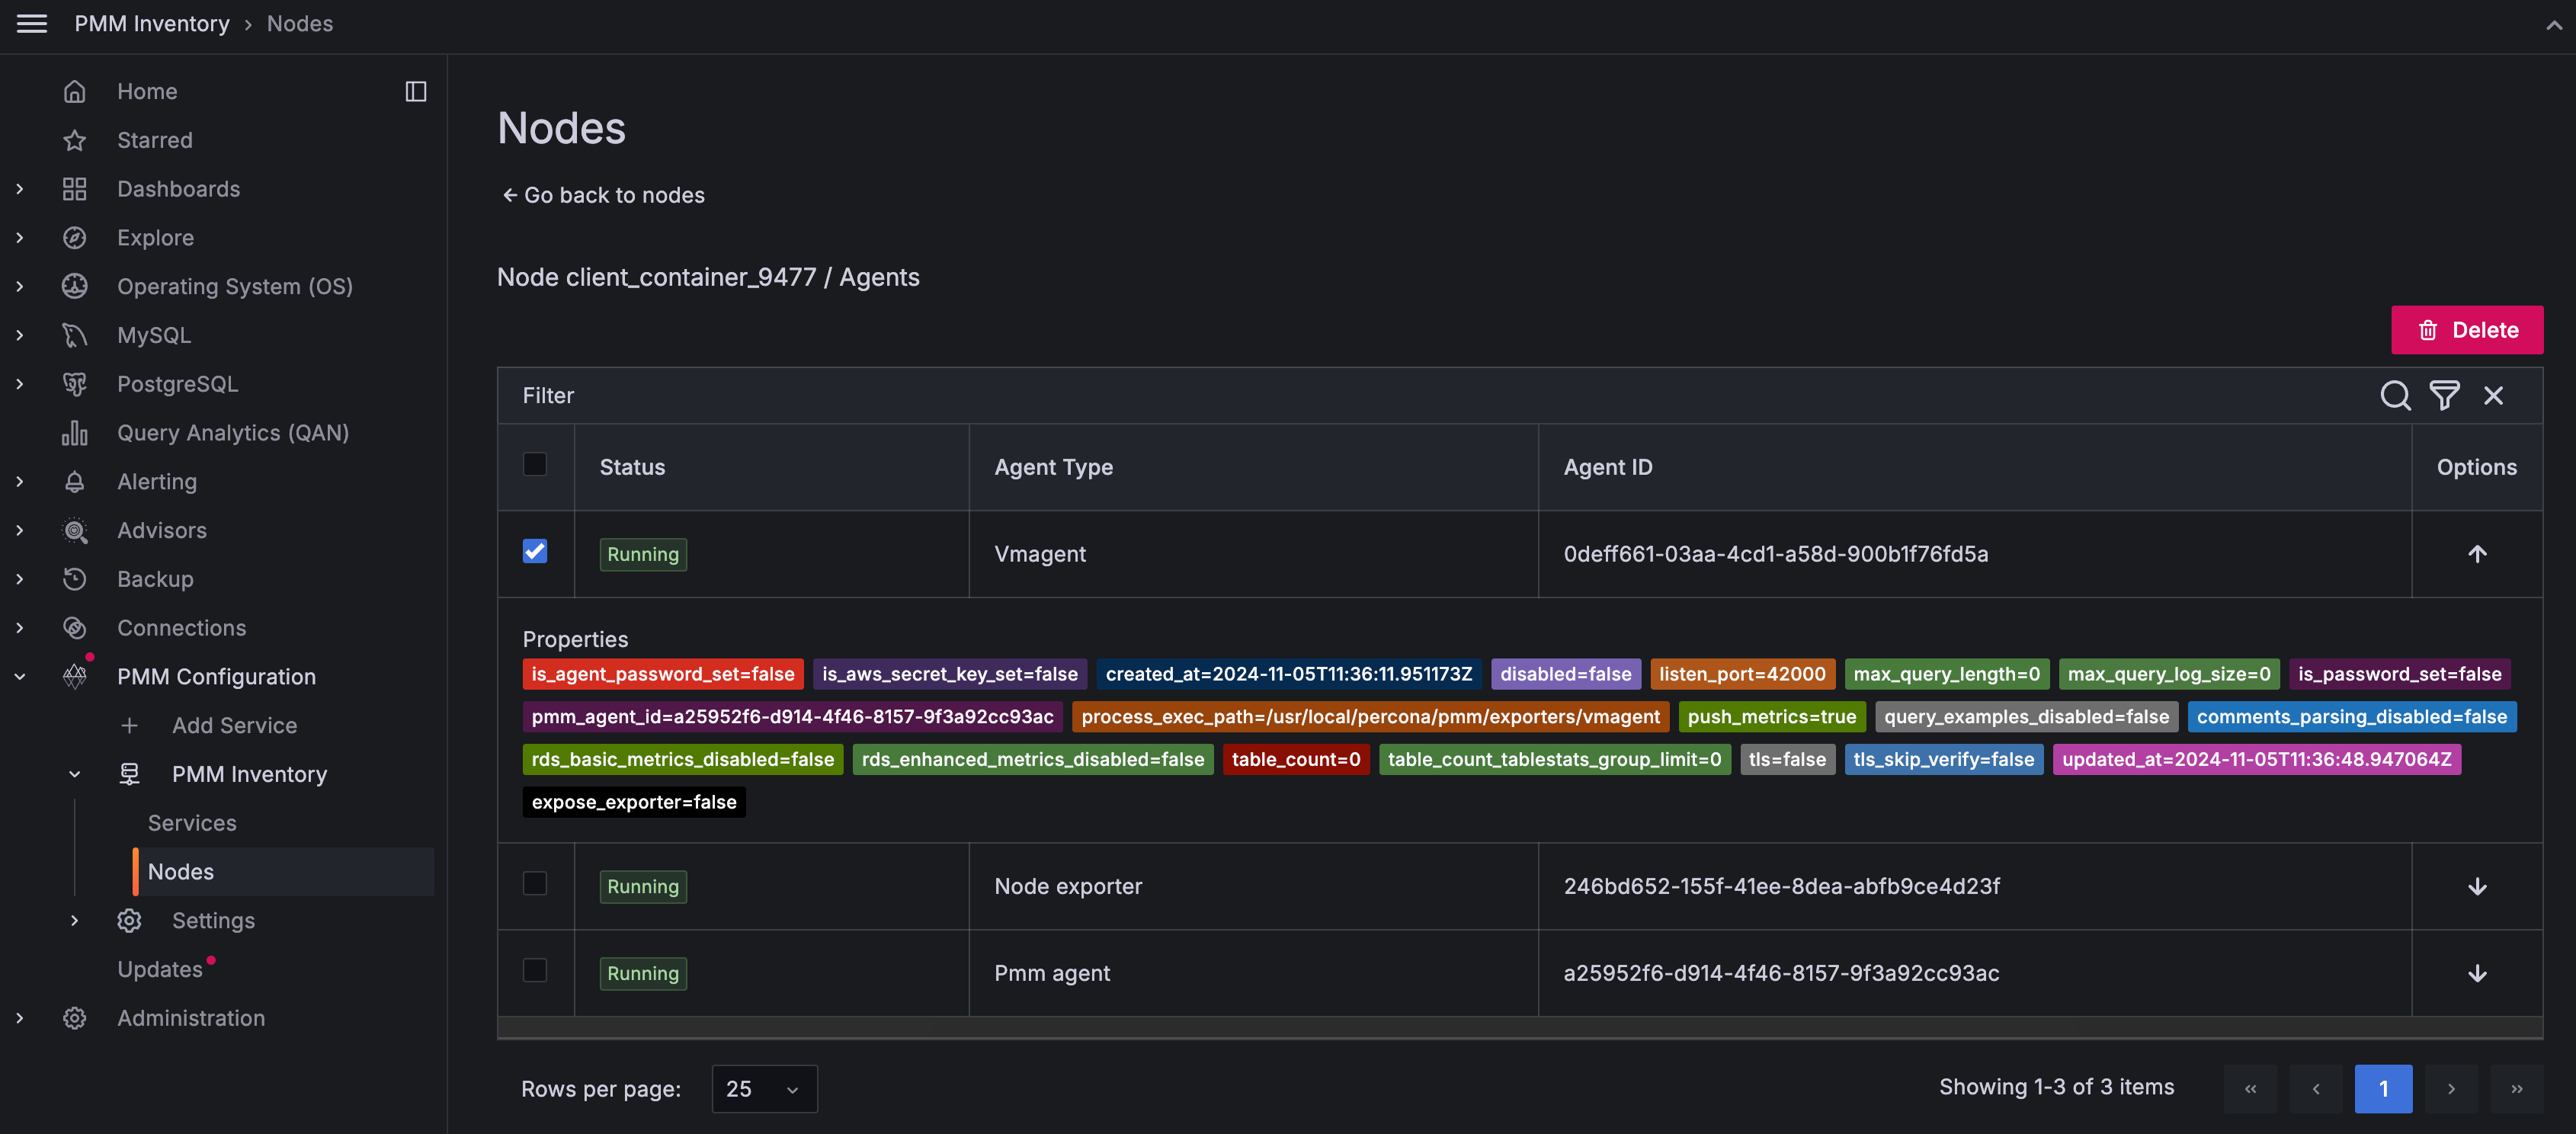This screenshot has height=1134, width=2576.
Task: Expand the Pmm agent row details
Action: [x=2476, y=974]
